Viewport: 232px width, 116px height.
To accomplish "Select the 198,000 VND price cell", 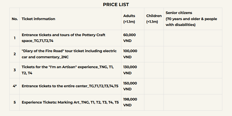I will 130,102.
